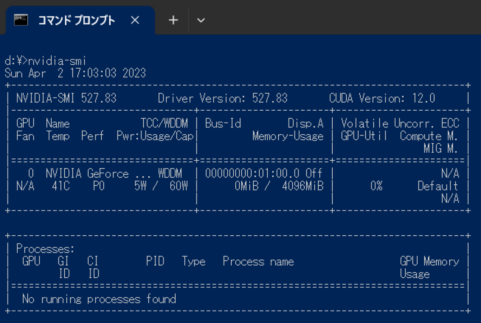Expand the new tab profile dropdown chevron

(201, 20)
